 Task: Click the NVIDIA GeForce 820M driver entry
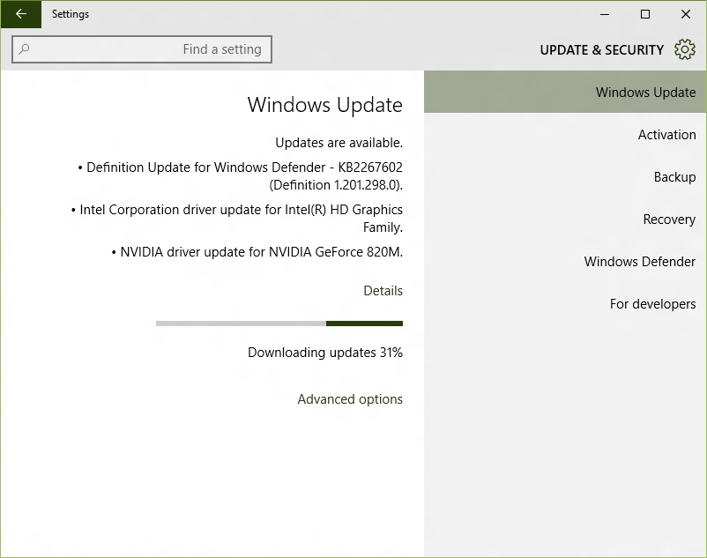click(x=257, y=252)
